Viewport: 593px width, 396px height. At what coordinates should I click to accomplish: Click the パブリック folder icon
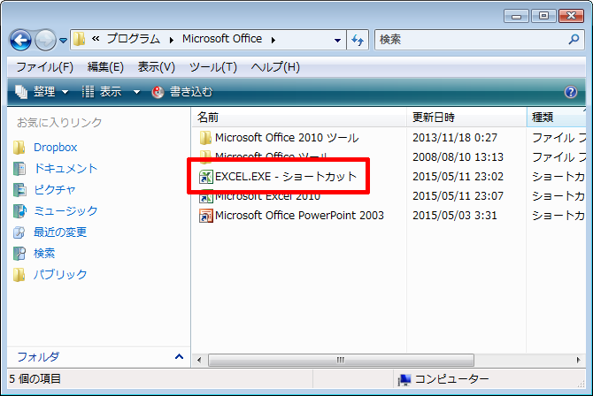(19, 274)
